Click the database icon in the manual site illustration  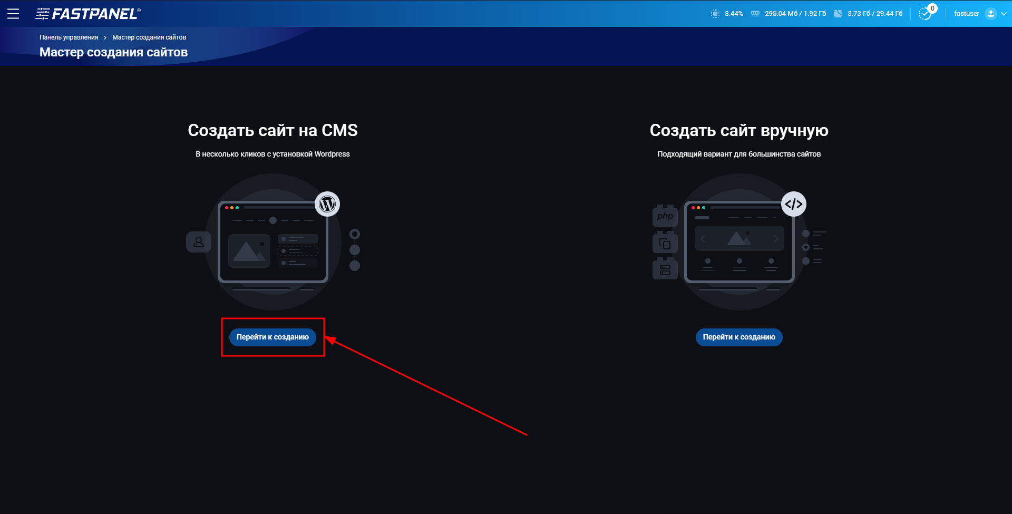[x=665, y=268]
